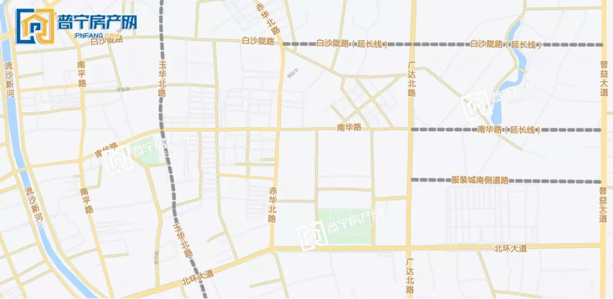Click the upper 普益大道 label on right

pos(604,78)
